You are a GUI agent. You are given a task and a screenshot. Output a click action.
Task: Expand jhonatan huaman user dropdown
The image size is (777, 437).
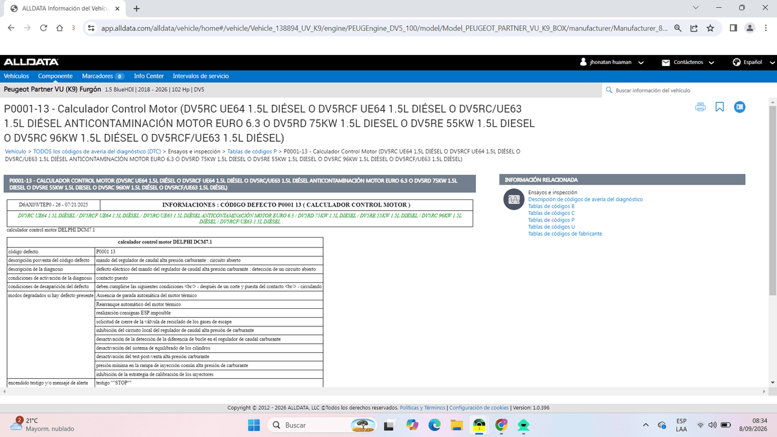click(640, 63)
